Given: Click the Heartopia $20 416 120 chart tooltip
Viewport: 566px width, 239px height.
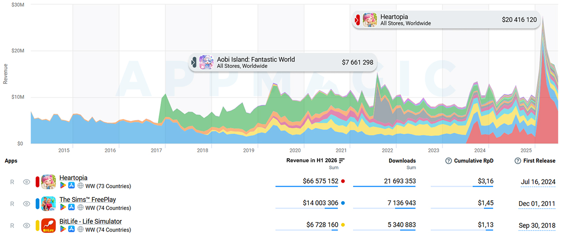Looking at the screenshot, I should point(446,20).
